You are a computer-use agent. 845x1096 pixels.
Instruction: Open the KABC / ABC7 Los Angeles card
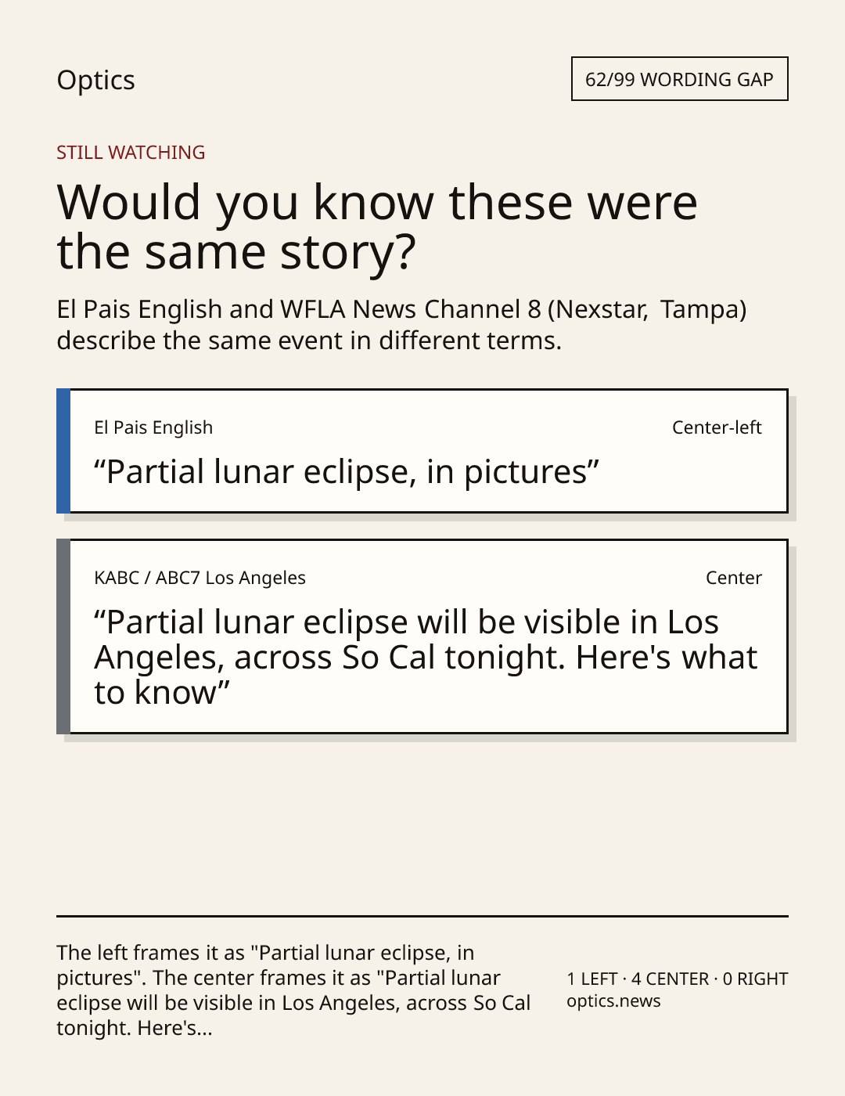[422, 636]
